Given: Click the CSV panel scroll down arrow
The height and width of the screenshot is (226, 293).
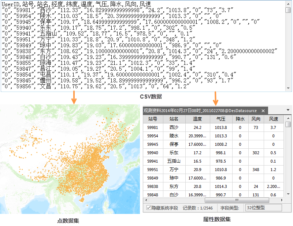Looking at the screenshot, I should point(289,88).
